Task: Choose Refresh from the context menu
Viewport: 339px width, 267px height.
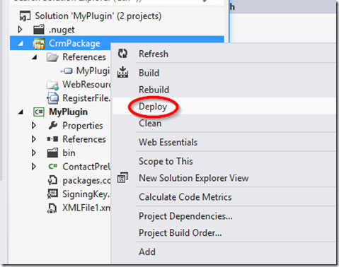Action: [x=154, y=54]
